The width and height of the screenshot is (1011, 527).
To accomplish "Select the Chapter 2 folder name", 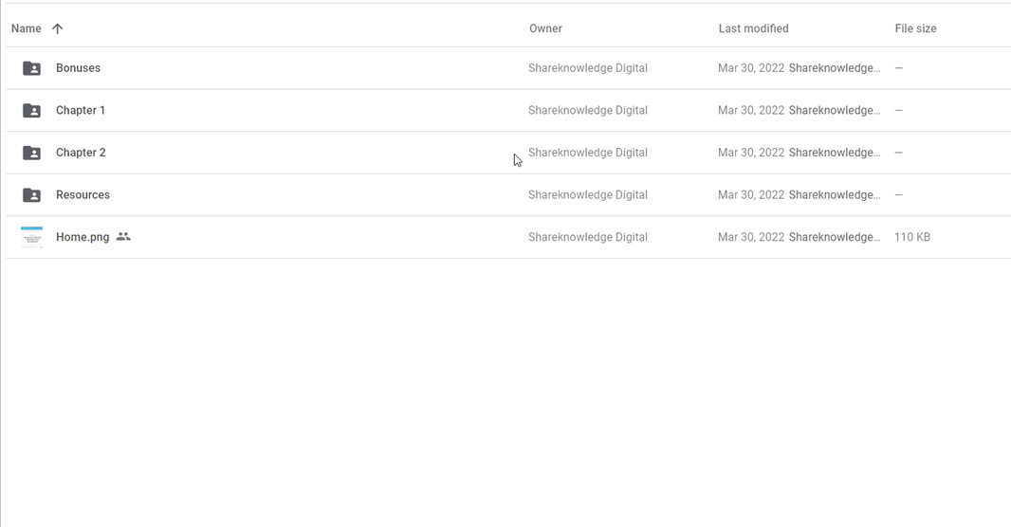I will (x=81, y=153).
